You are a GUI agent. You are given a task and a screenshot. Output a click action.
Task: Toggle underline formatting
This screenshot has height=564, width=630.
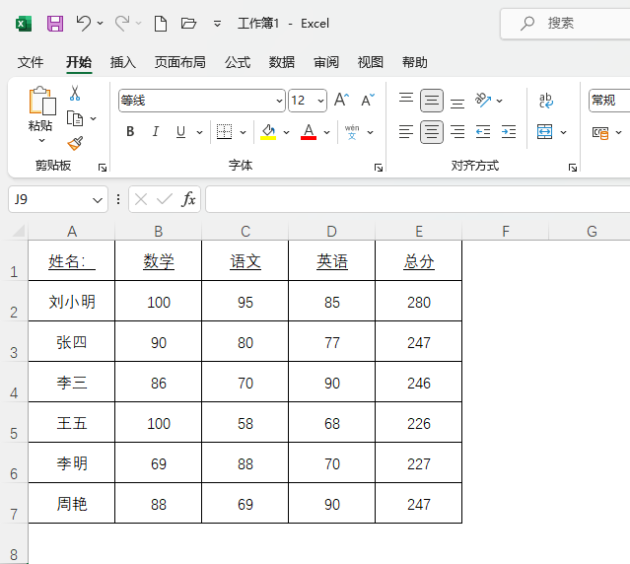tap(180, 131)
